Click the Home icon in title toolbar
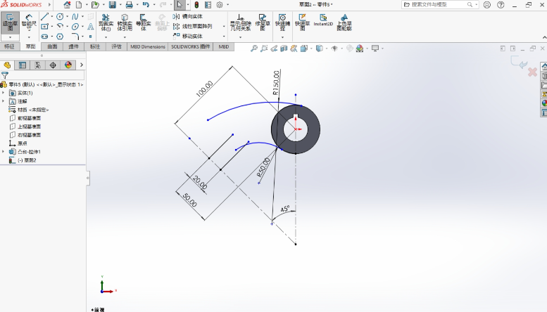Image resolution: width=547 pixels, height=312 pixels. 67,5
